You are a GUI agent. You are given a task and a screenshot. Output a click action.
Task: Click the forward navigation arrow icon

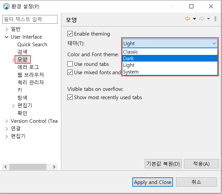point(202,19)
